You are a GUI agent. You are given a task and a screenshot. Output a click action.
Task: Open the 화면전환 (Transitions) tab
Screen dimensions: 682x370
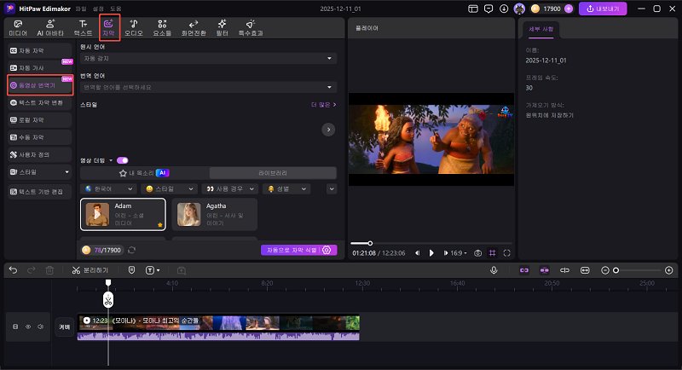[194, 28]
